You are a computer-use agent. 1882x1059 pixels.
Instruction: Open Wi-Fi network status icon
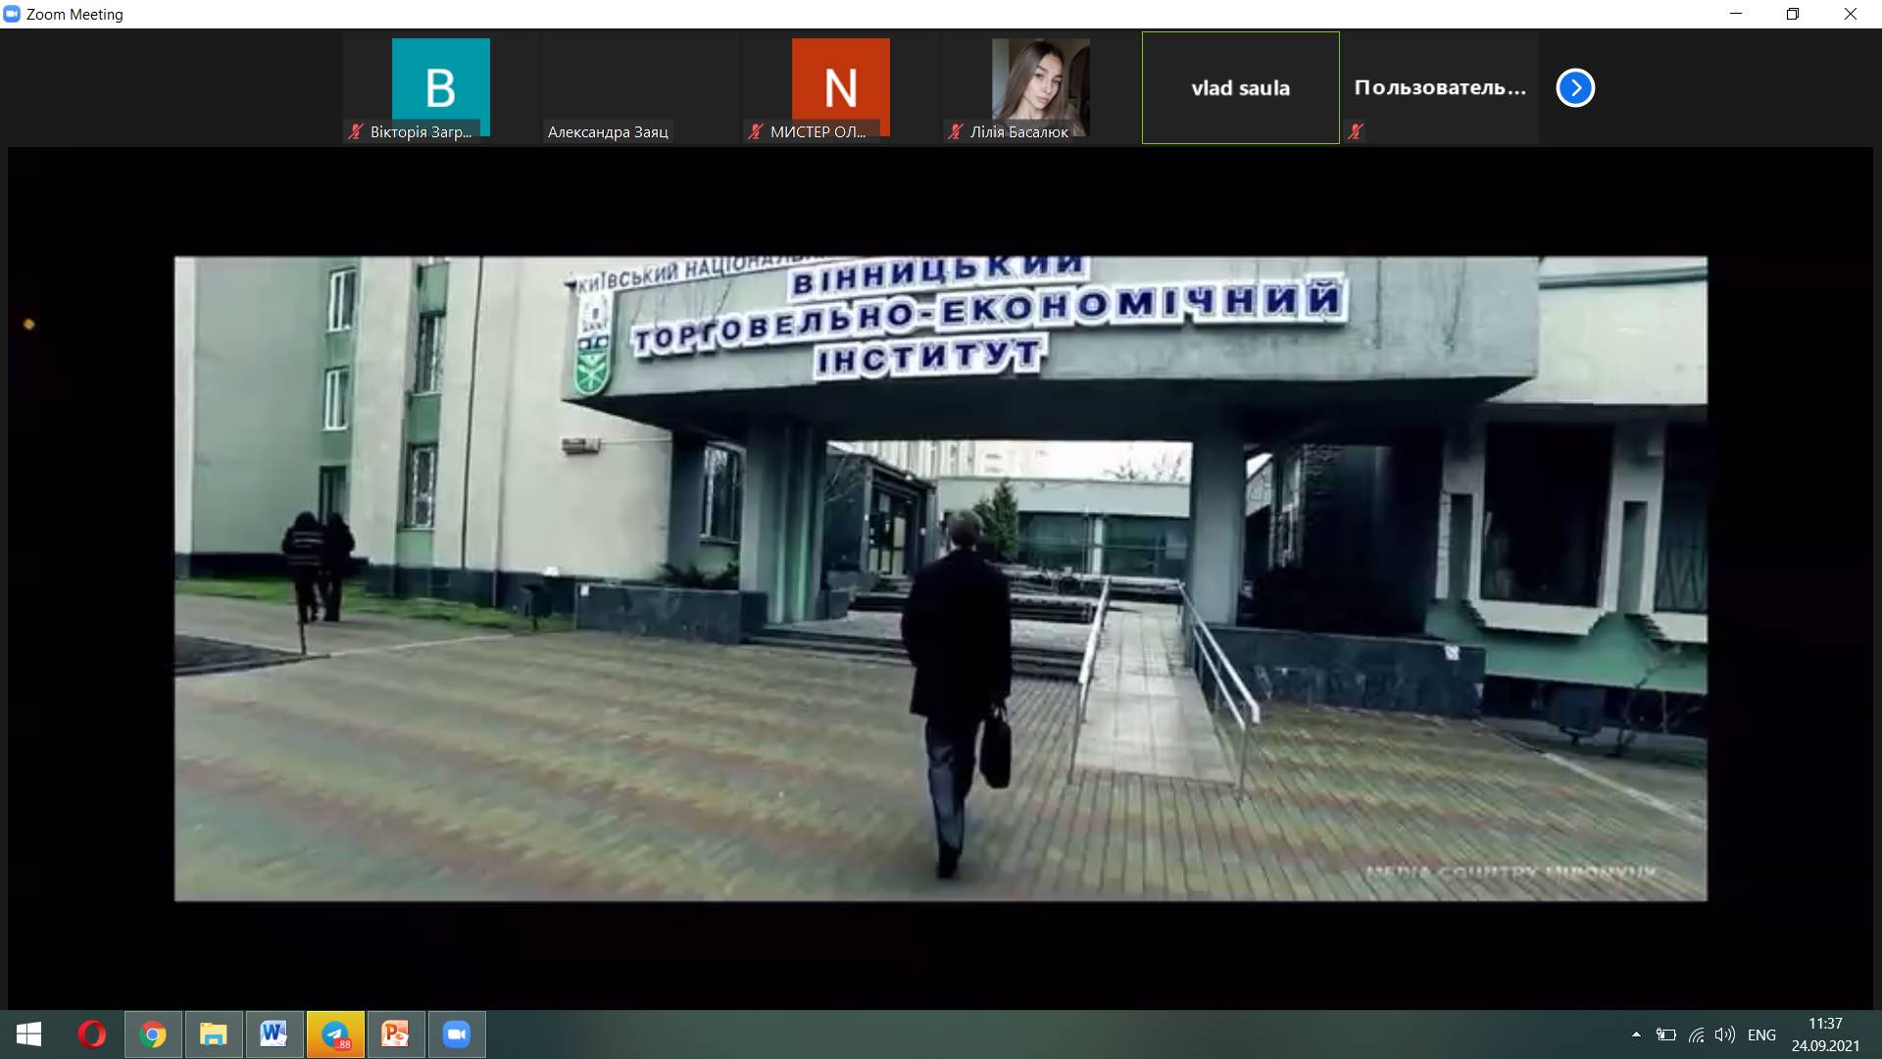[1697, 1034]
